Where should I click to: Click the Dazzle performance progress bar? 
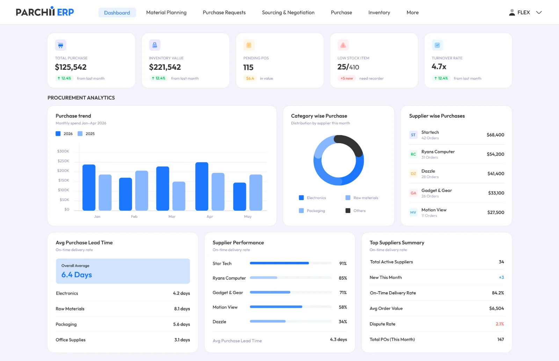tap(291, 321)
